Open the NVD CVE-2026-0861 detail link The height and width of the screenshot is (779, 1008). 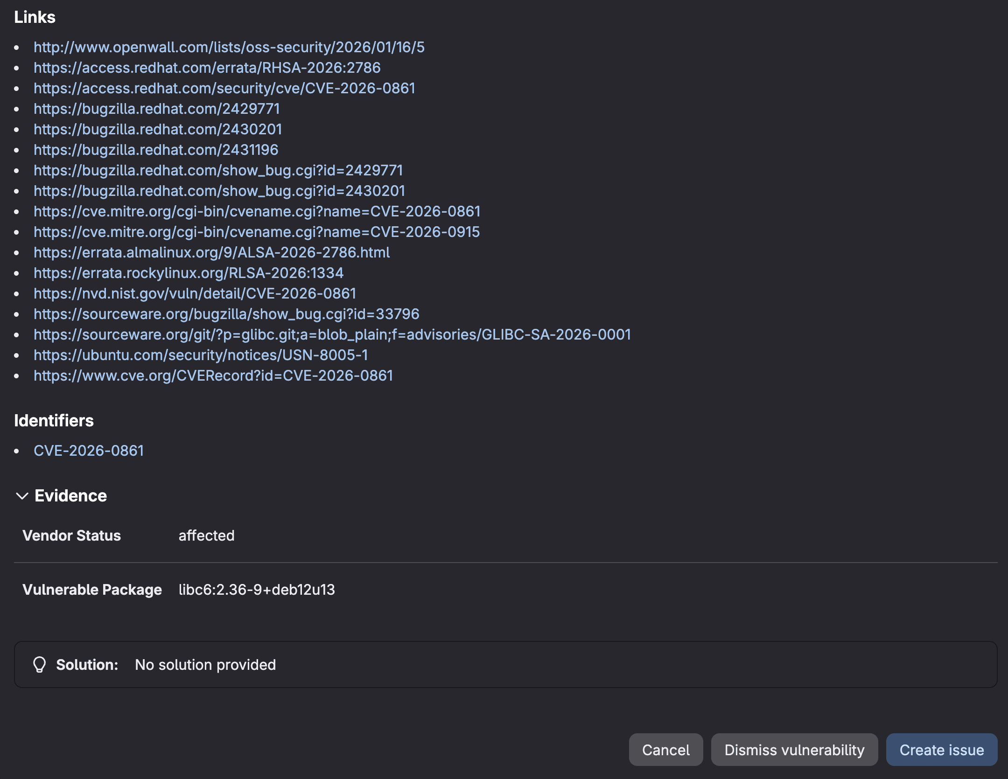[194, 293]
